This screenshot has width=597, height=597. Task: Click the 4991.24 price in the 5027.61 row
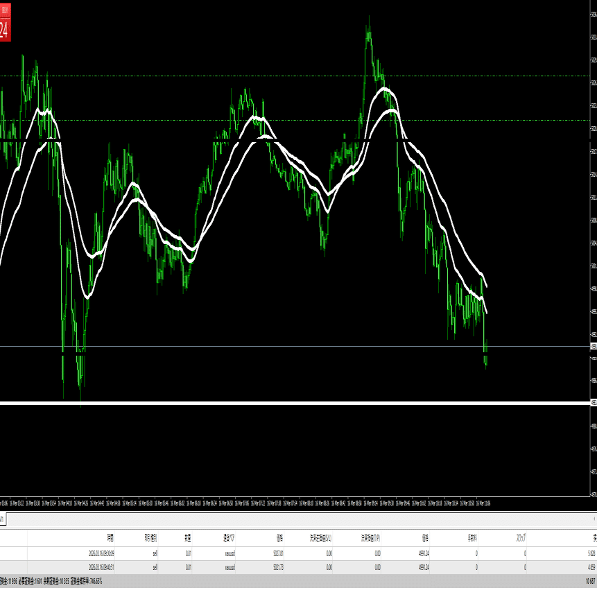click(x=424, y=553)
